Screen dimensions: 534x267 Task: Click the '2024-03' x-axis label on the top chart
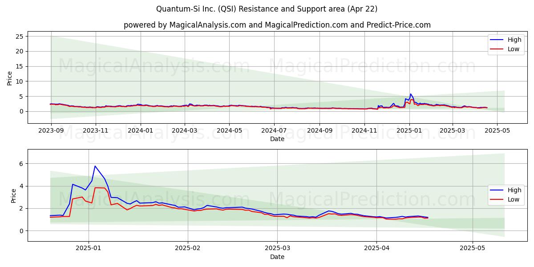[185, 131]
